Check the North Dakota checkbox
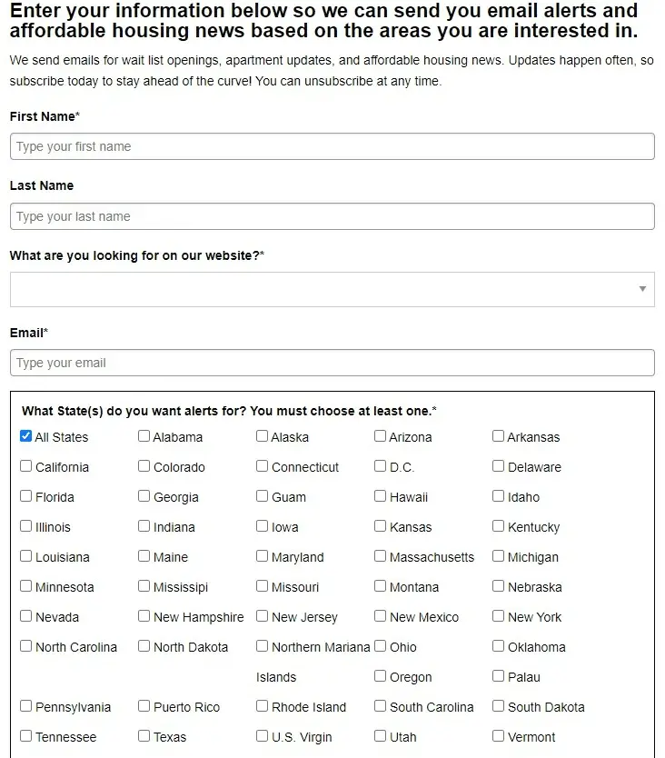 point(144,646)
